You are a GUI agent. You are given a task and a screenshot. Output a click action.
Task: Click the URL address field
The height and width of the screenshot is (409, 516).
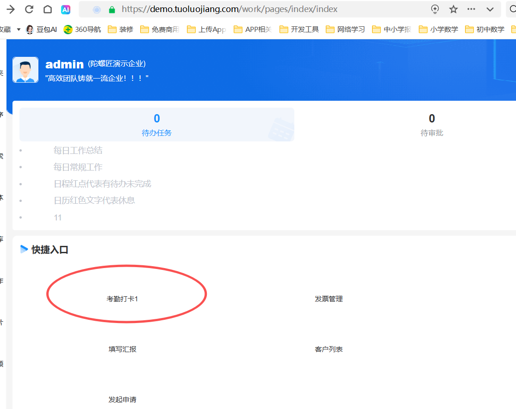pos(268,9)
